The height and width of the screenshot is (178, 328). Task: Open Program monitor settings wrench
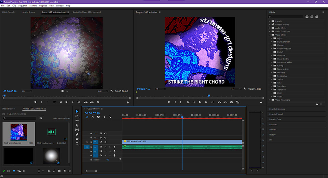pos(245,89)
